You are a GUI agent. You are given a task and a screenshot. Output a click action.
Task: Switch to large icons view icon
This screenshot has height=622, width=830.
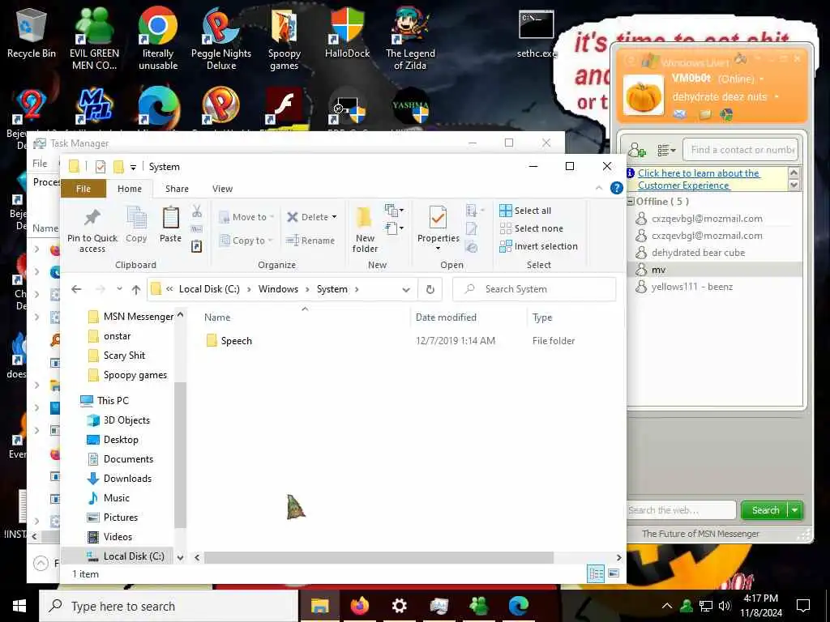(x=614, y=573)
